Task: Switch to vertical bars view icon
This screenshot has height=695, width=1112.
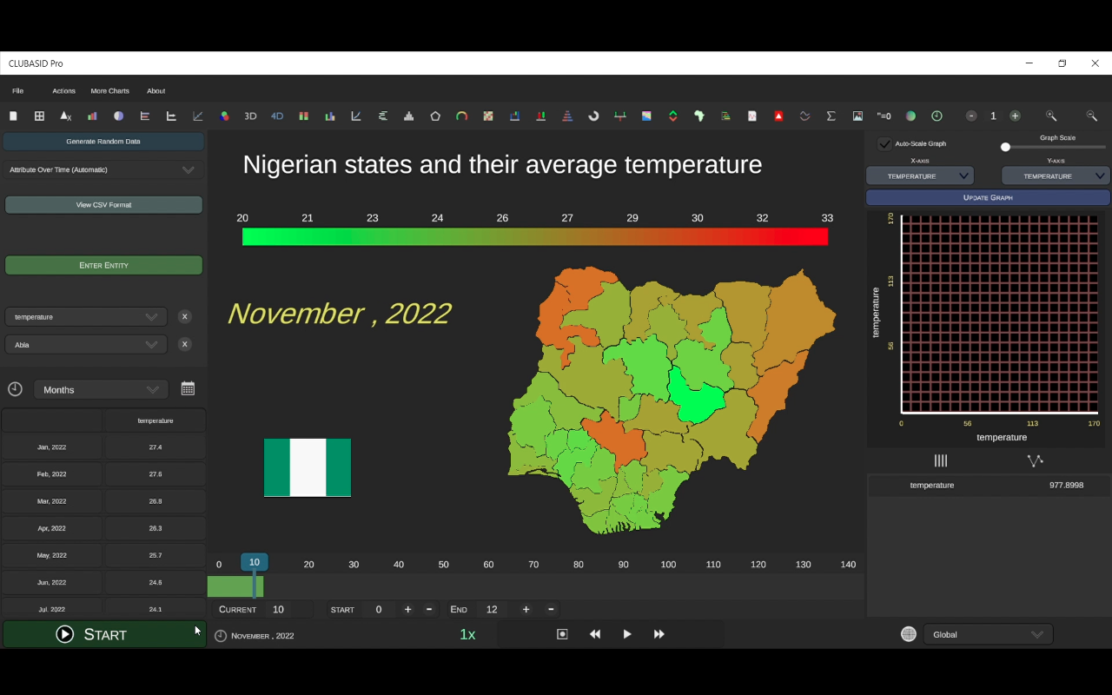Action: tap(941, 460)
